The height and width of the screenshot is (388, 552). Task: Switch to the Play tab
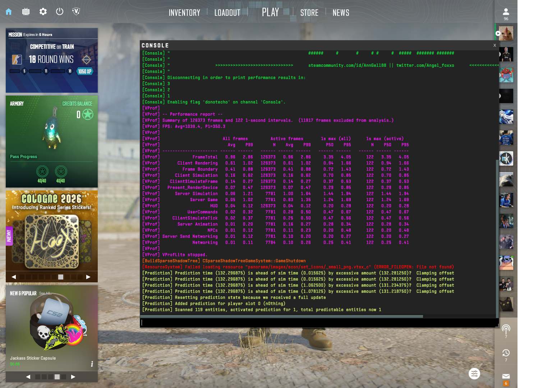click(x=270, y=12)
